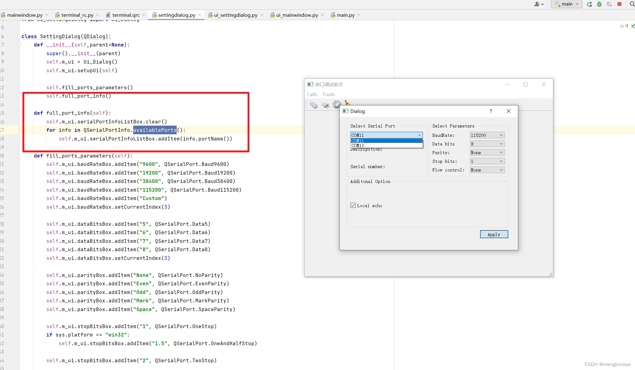Click the warnings indicator showing 4

pos(624,25)
